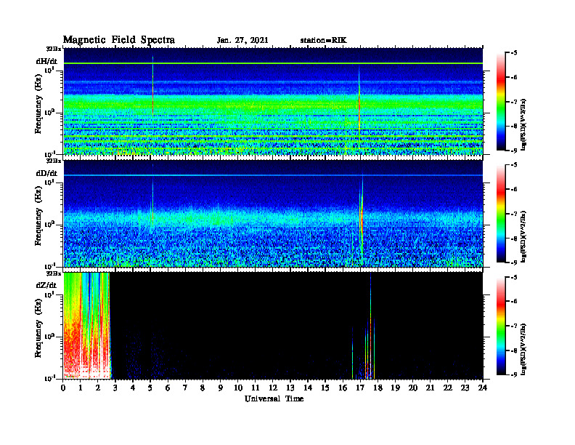This screenshot has height=445, width=575.
Task: Click hour 24 on the time axis
Action: pyautogui.click(x=483, y=388)
